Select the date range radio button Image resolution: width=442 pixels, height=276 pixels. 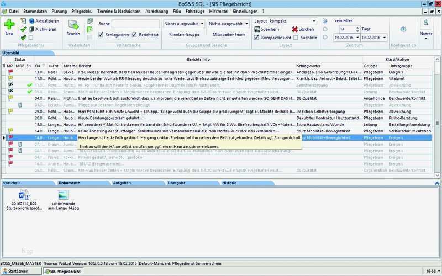coord(325,37)
